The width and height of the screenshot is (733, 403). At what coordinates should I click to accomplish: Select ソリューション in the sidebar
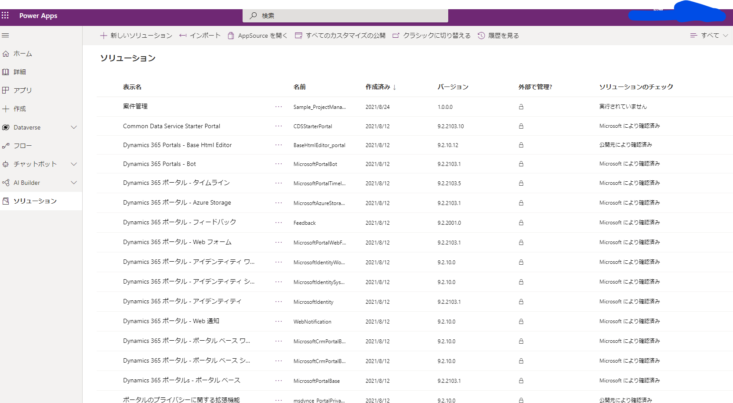[41, 201]
